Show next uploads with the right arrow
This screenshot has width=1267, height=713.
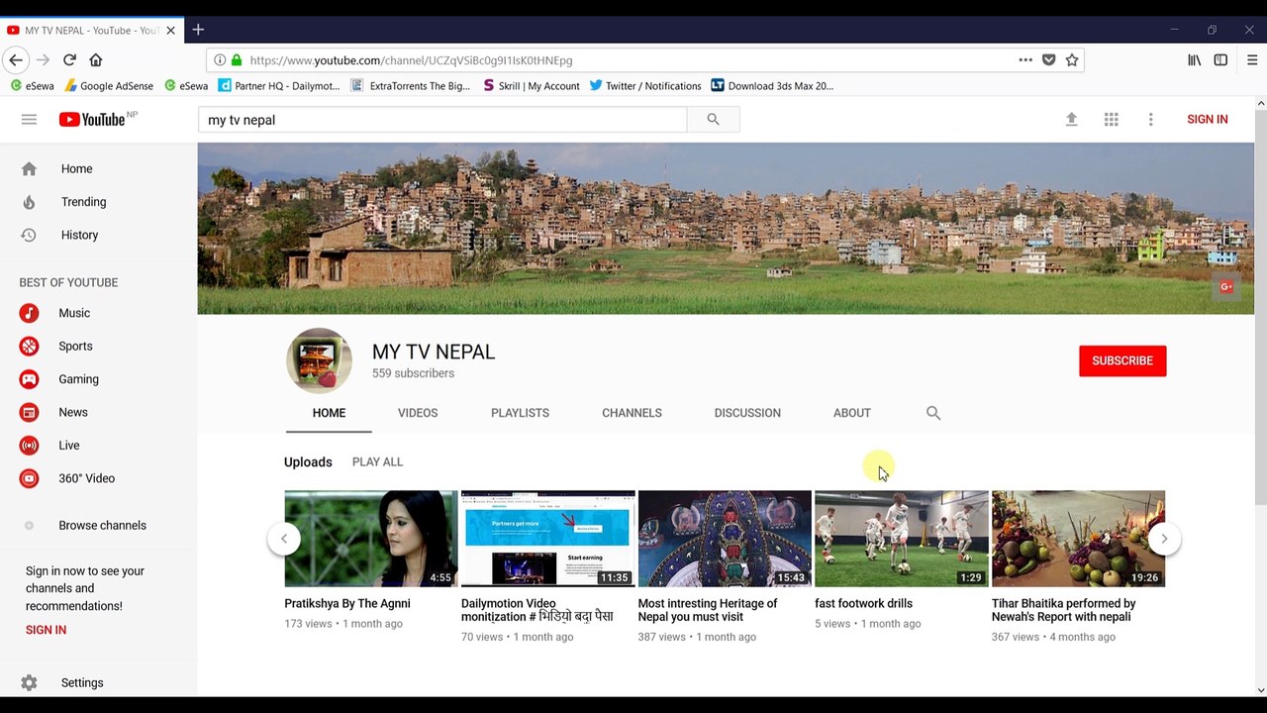pos(1164,539)
